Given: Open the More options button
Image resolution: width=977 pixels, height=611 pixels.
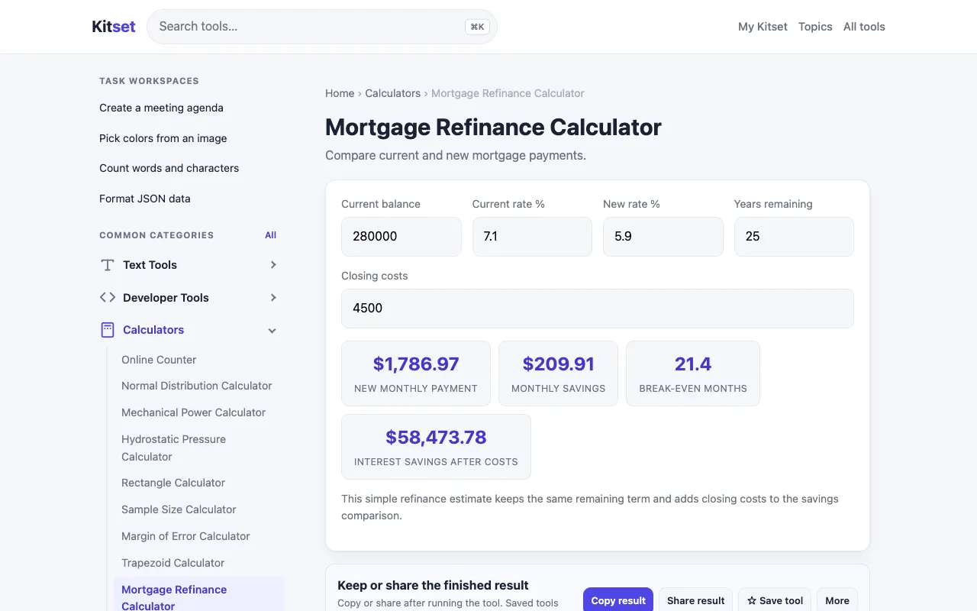Looking at the screenshot, I should point(837,600).
